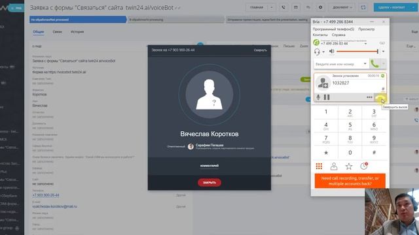This screenshot has width=419, height=235.
Task: Click the orange call recording upgrade banner
Action: pos(350,181)
